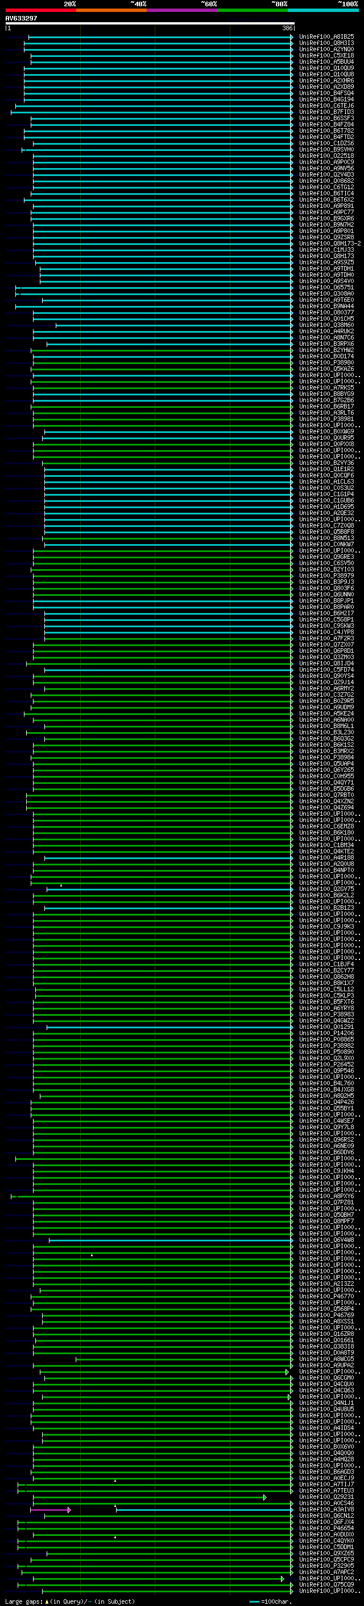Open the UniRef100_Q9XZ65 entry
This screenshot has height=1606, width=364.
pyautogui.click(x=326, y=1553)
